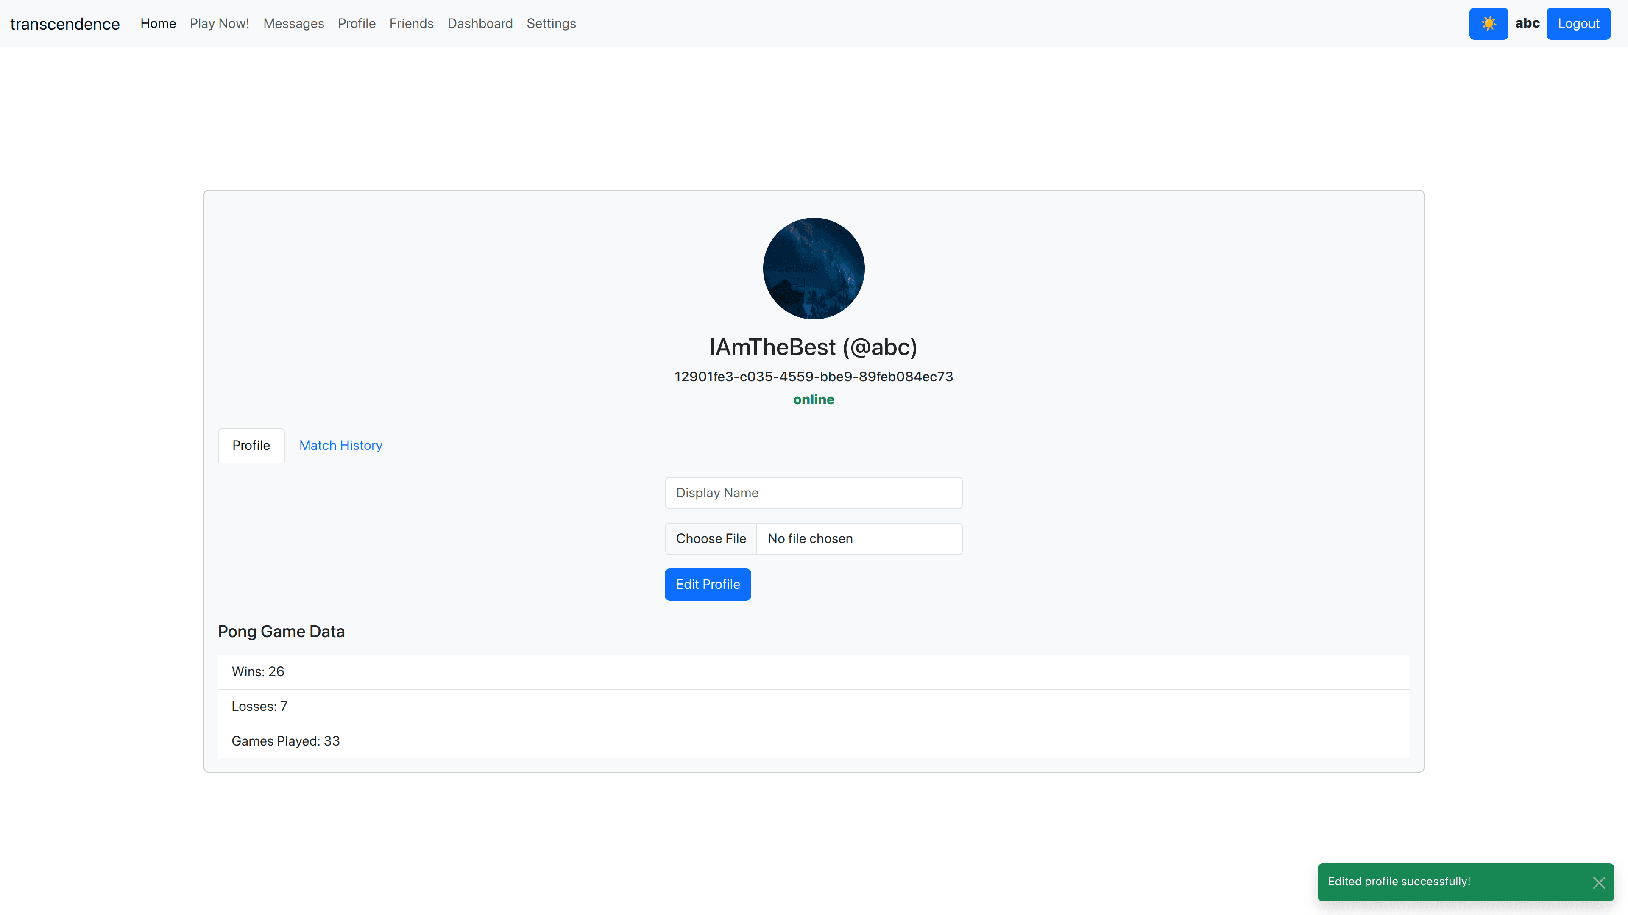Screen dimensions: 1628x915
Task: Open the Play Now! page
Action: pos(219,23)
